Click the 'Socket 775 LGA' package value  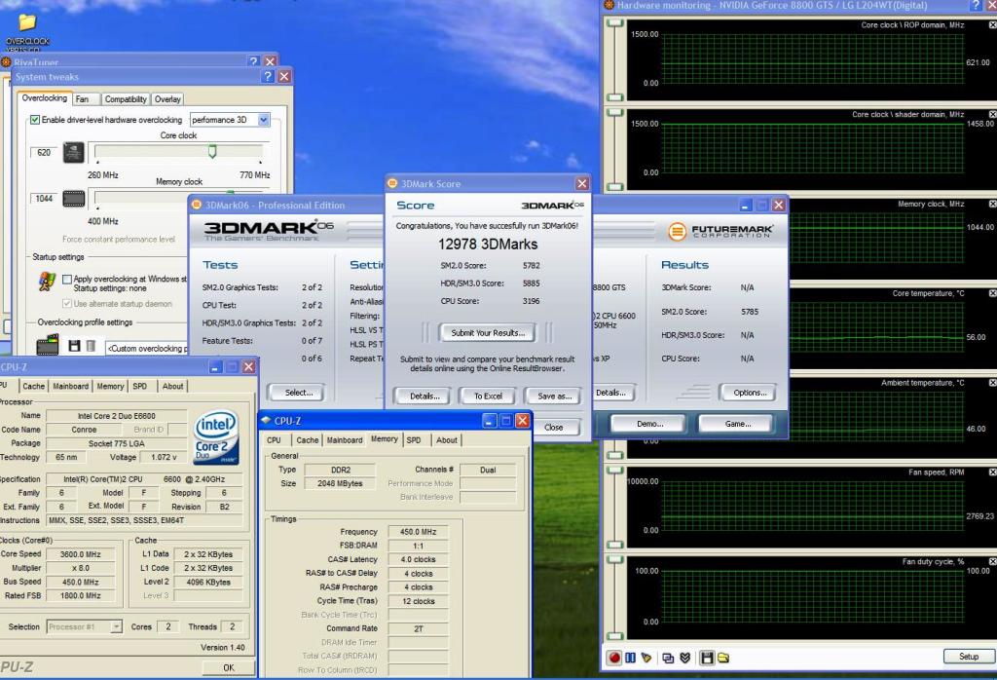pyautogui.click(x=117, y=443)
